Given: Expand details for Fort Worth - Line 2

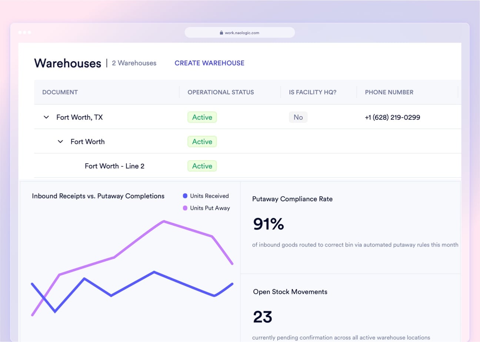Looking at the screenshot, I should 115,166.
